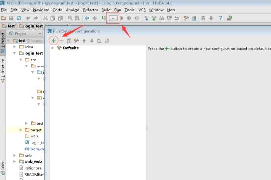Click the Revert rollback arrow icon
The height and width of the screenshot is (180, 271).
click(176, 18)
